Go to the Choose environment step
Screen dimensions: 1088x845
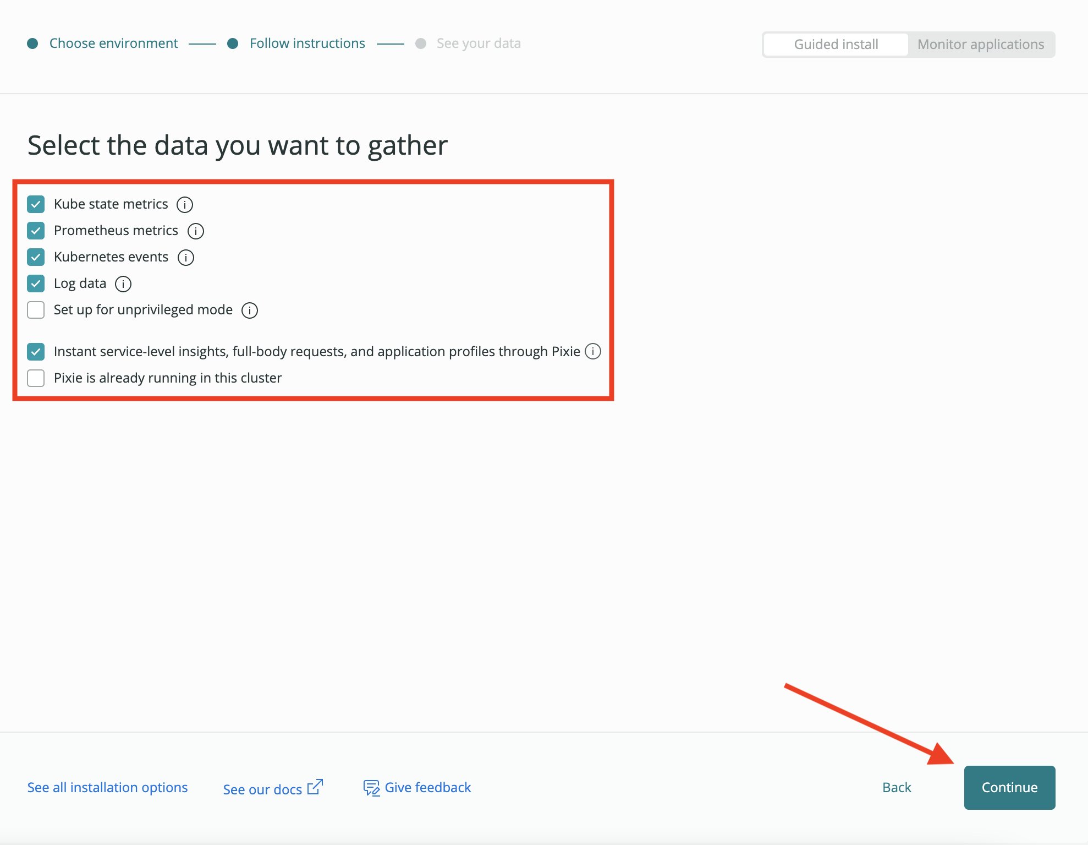(x=113, y=43)
